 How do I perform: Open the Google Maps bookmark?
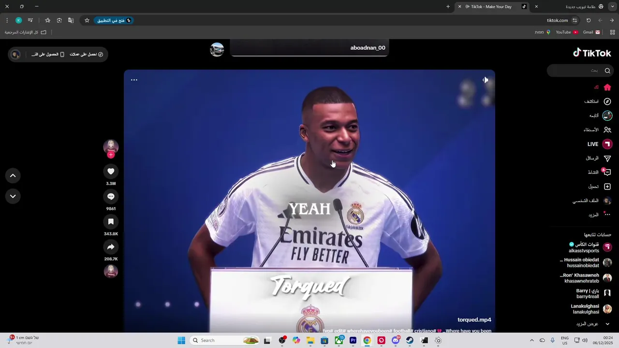(542, 32)
